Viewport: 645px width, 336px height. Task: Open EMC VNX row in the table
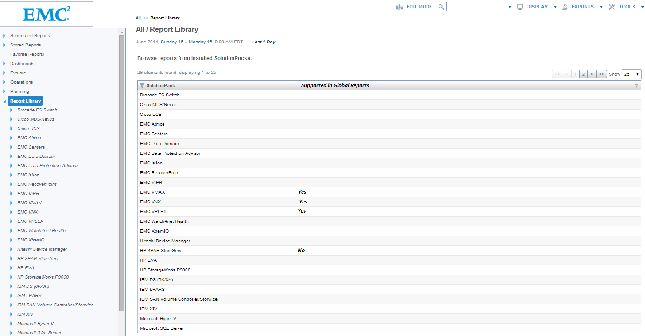[389, 202]
